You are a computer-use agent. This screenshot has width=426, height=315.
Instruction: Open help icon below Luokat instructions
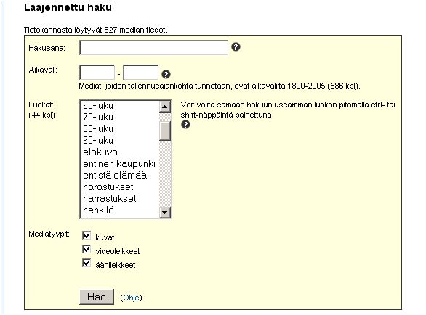[185, 125]
